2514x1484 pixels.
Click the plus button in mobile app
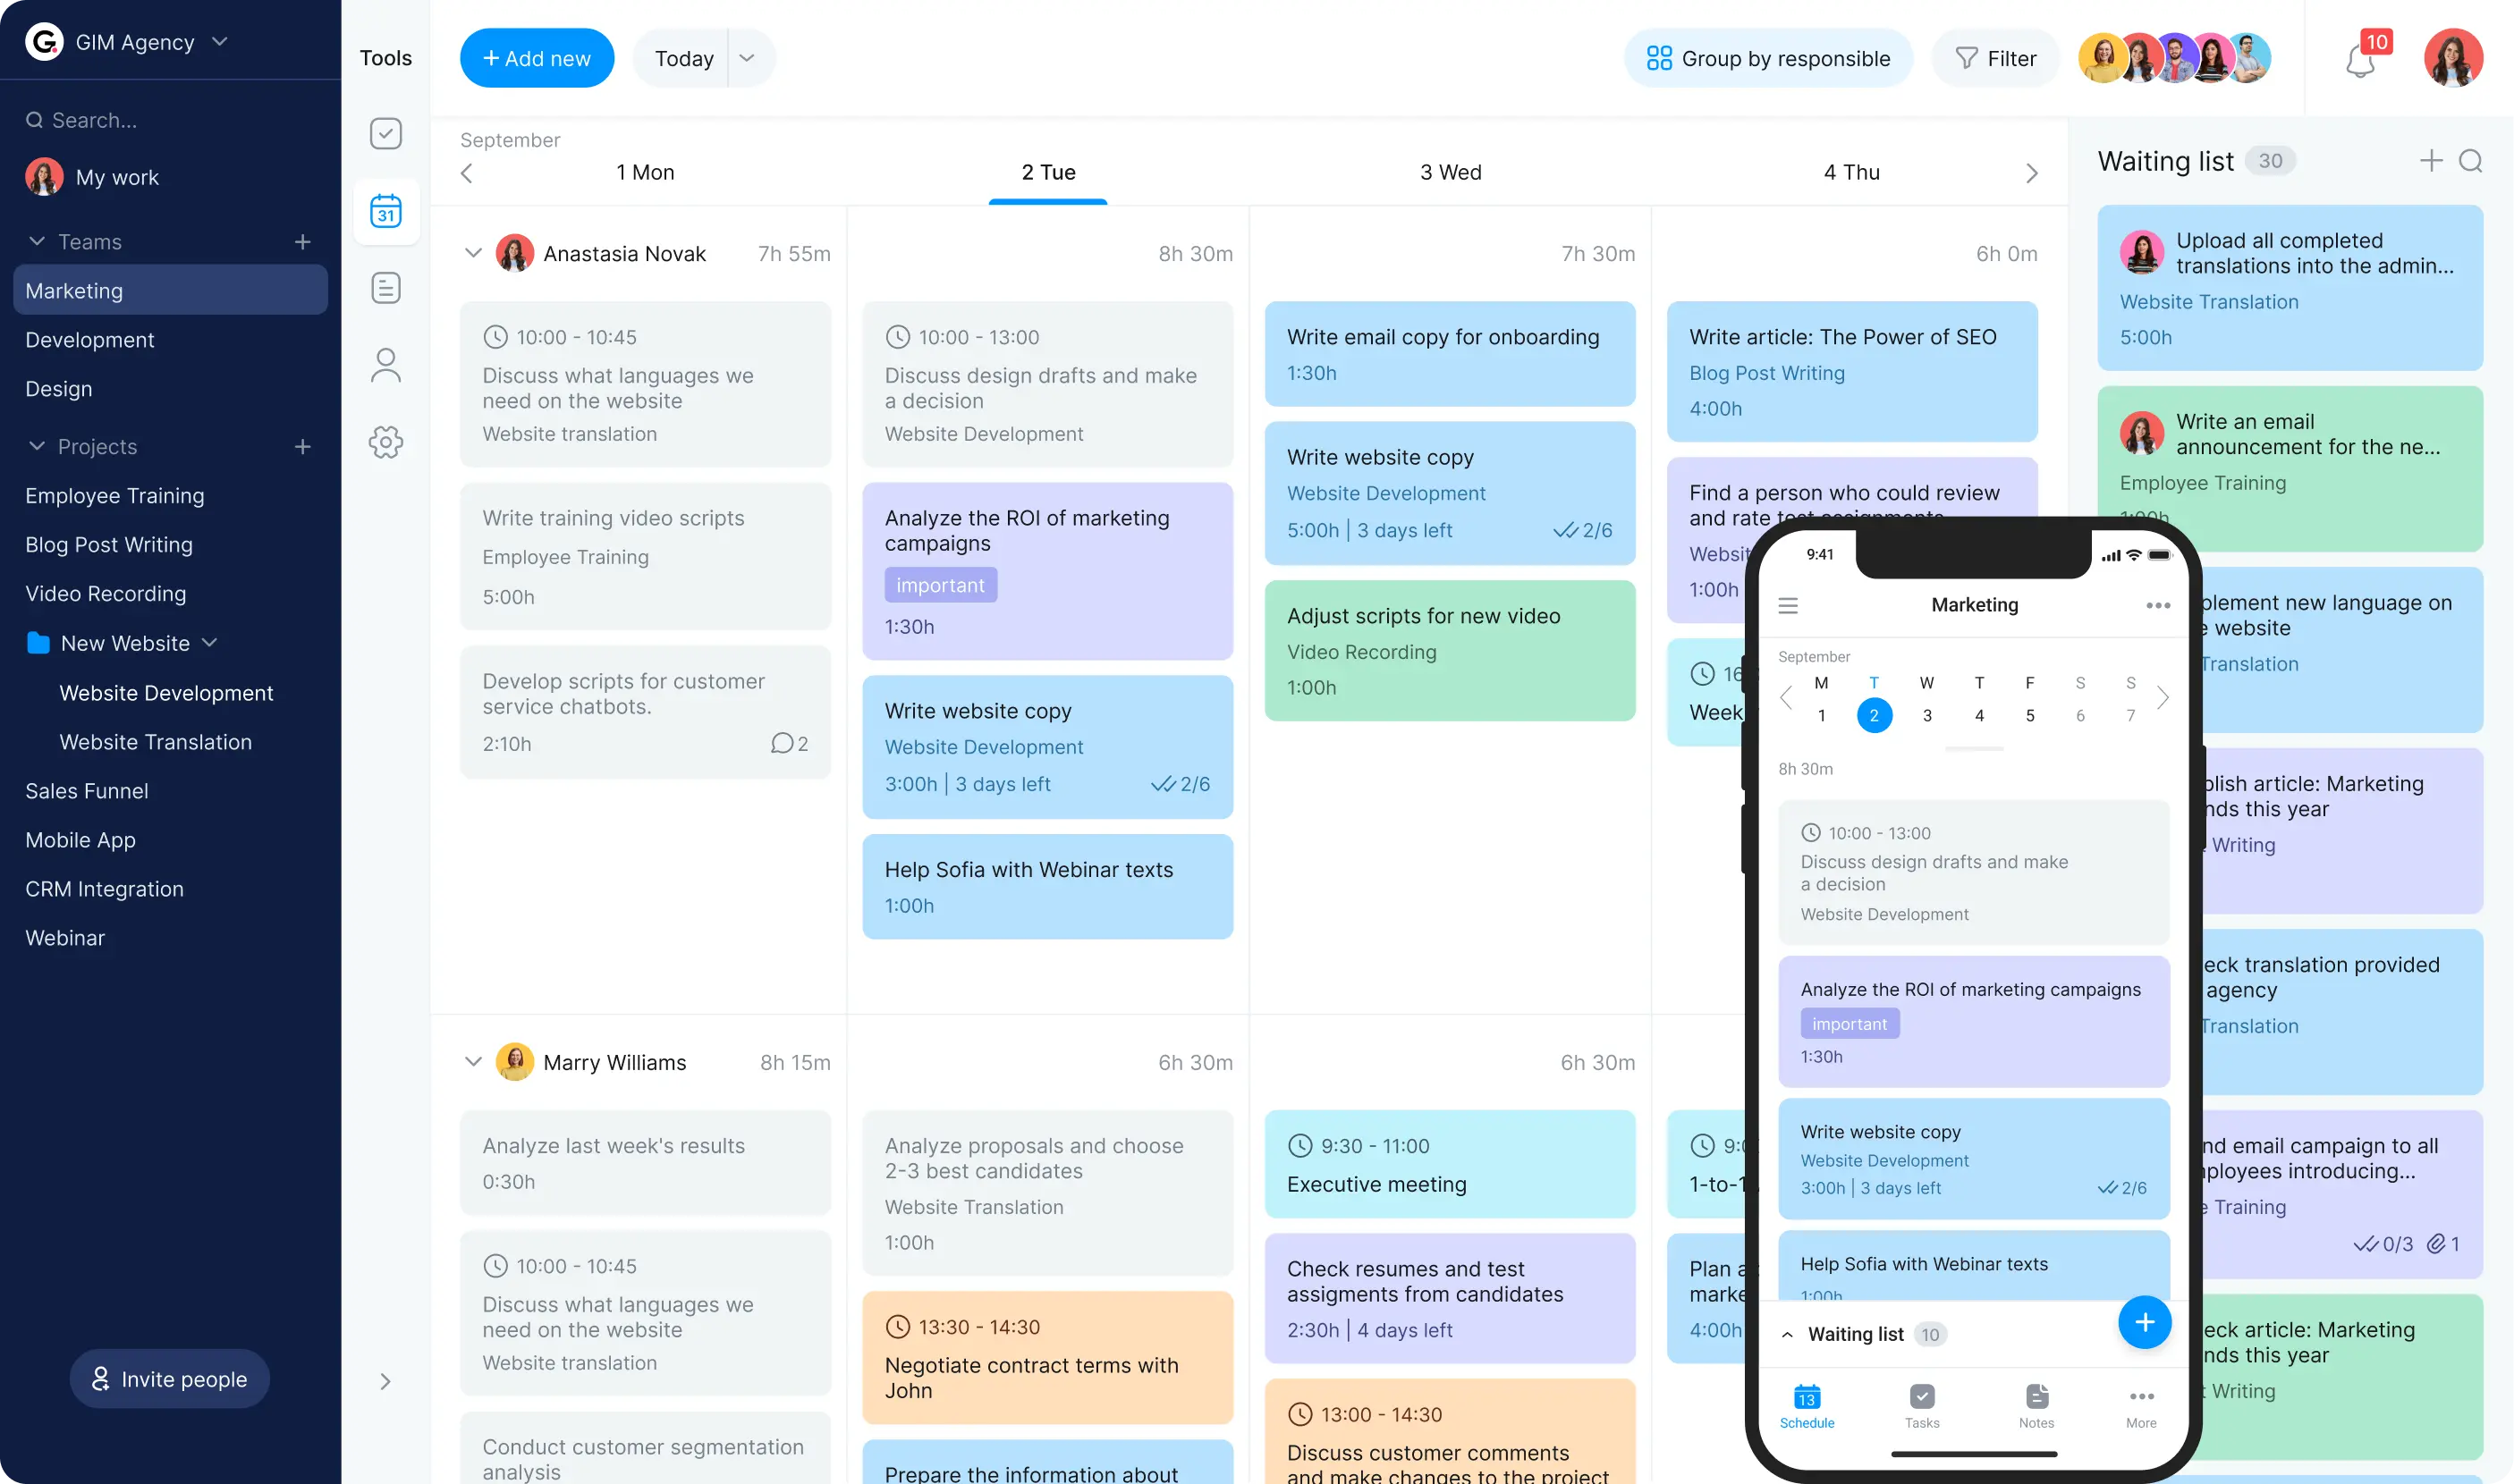click(2143, 1321)
